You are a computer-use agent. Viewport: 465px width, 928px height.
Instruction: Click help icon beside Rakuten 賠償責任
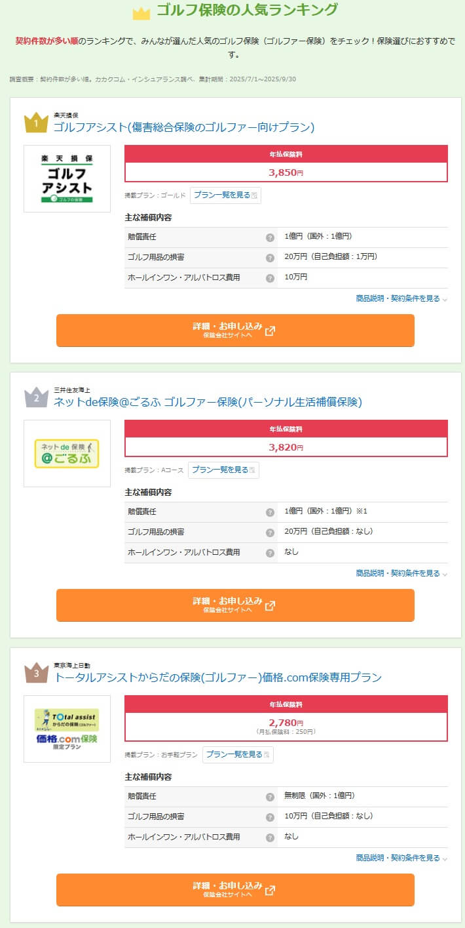coord(270,237)
